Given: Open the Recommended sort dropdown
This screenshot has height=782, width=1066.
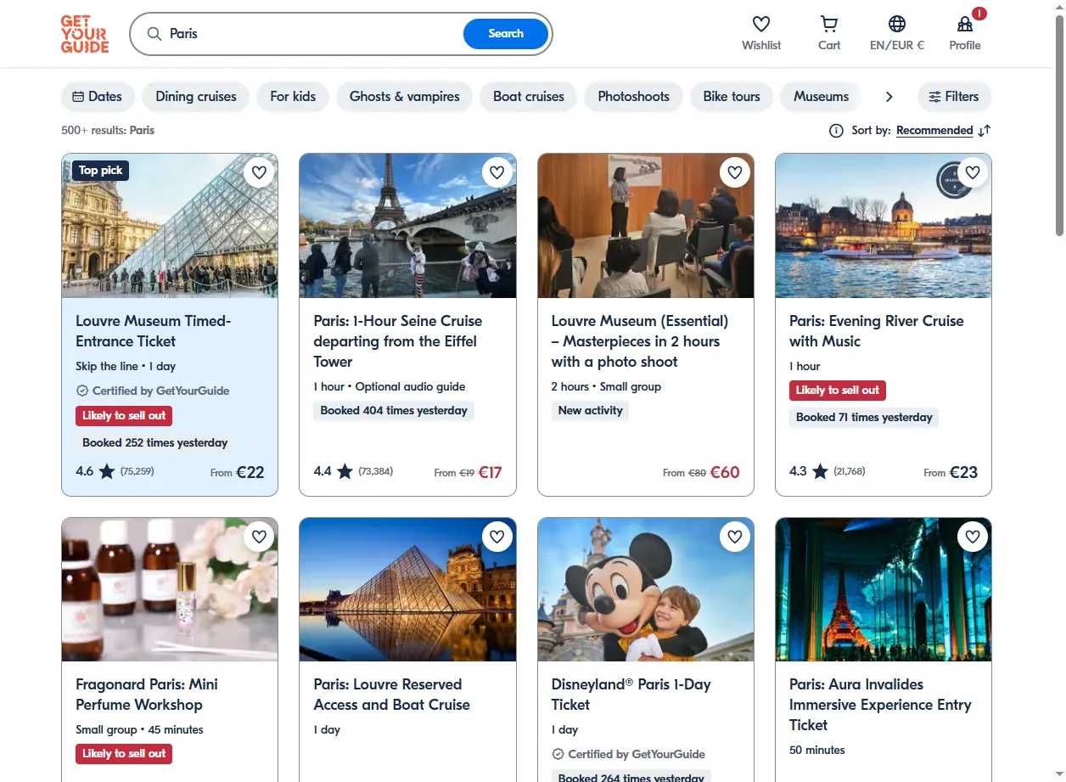Looking at the screenshot, I should [934, 130].
